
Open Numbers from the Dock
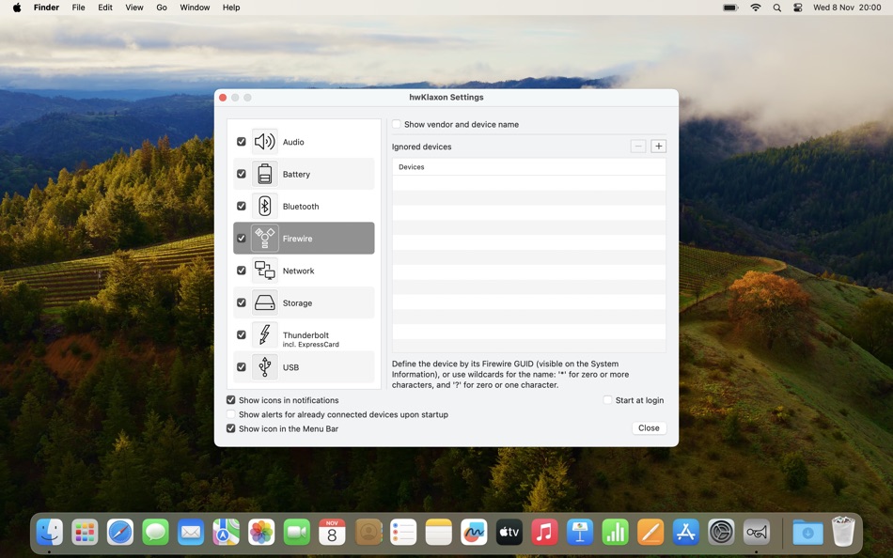point(615,533)
